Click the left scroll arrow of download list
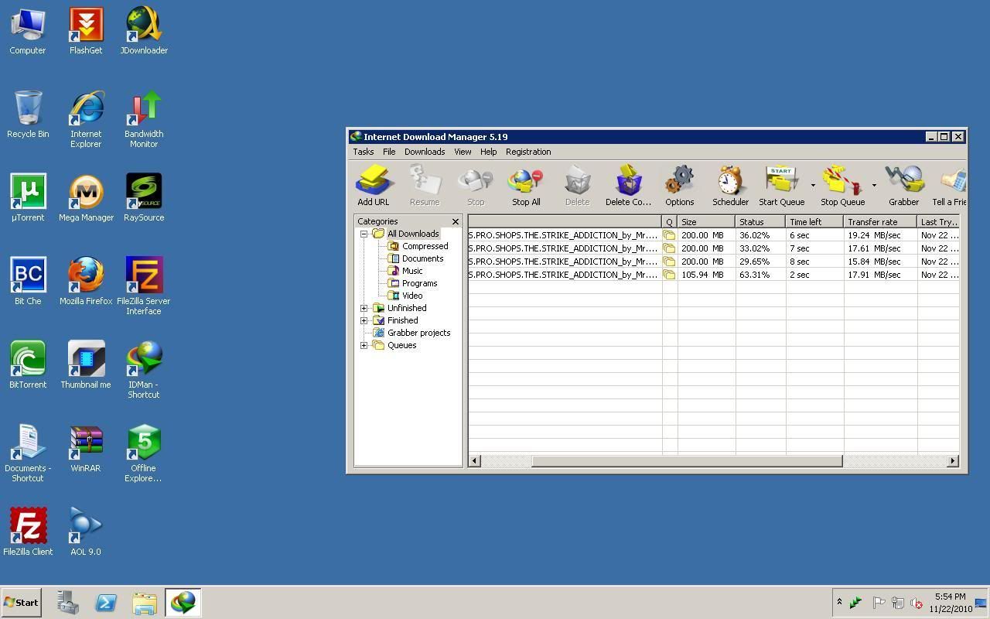This screenshot has width=990, height=619. (x=475, y=461)
